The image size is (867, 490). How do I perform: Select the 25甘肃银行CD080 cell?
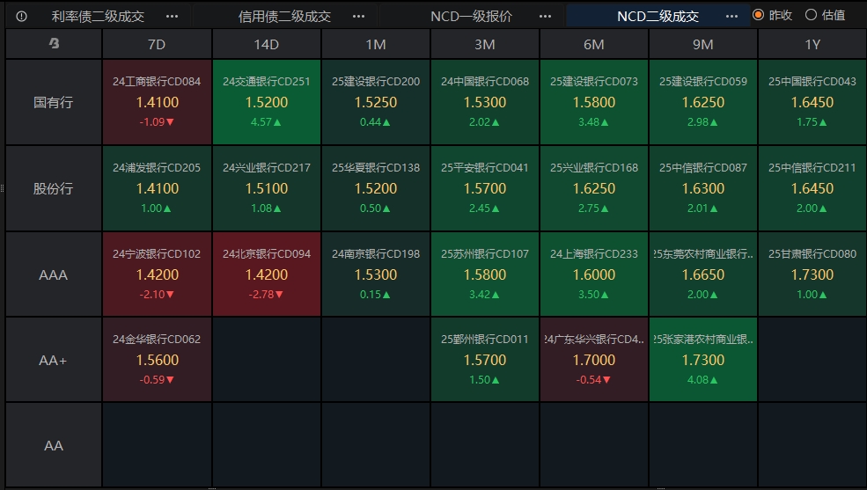pos(812,274)
